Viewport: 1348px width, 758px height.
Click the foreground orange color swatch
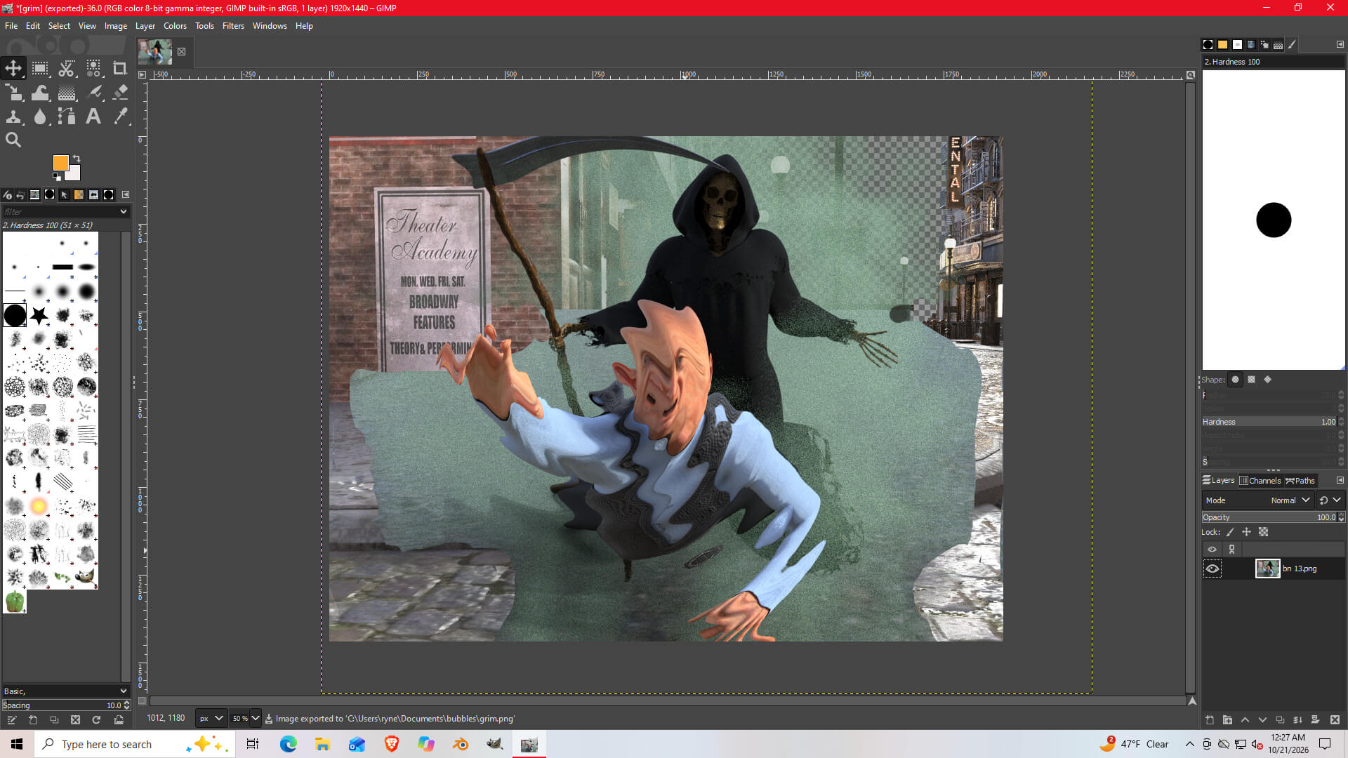[61, 163]
